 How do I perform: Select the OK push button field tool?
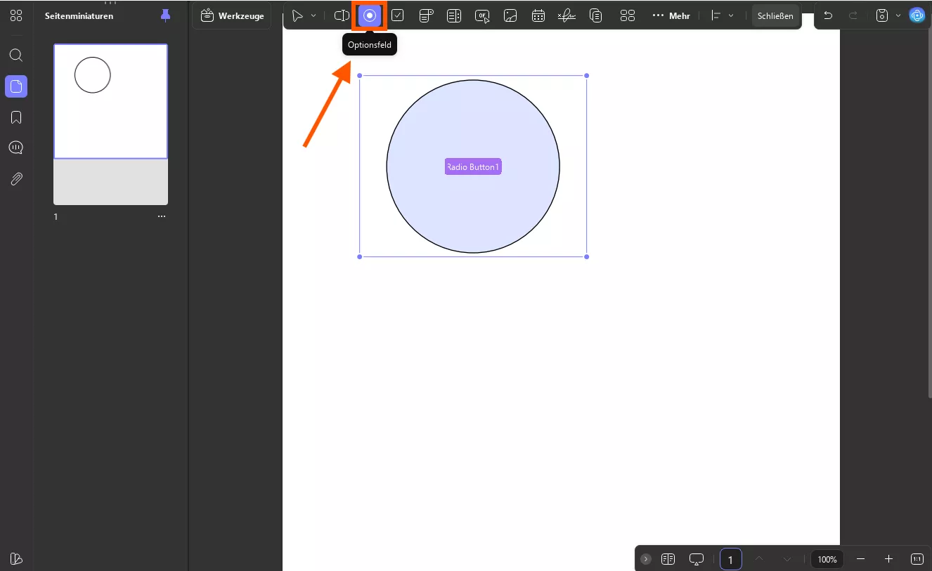pos(482,15)
